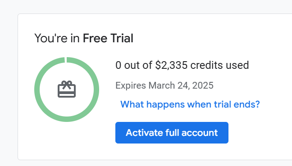Screen dimensions: 292x166
Task: Open the 'What happens when trial ends?' link
Action: coord(190,104)
